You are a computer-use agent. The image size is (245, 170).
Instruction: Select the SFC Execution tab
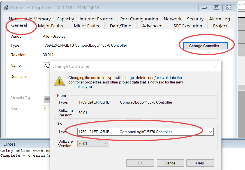click(188, 26)
